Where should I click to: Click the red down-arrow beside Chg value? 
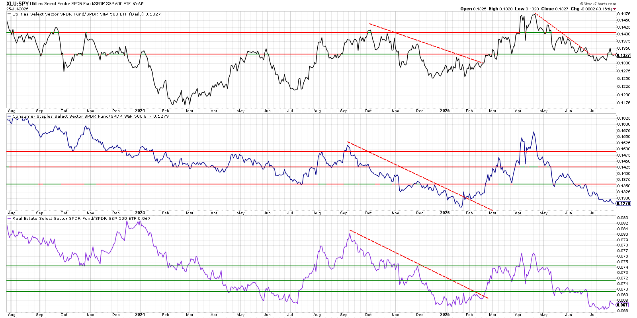coord(615,9)
